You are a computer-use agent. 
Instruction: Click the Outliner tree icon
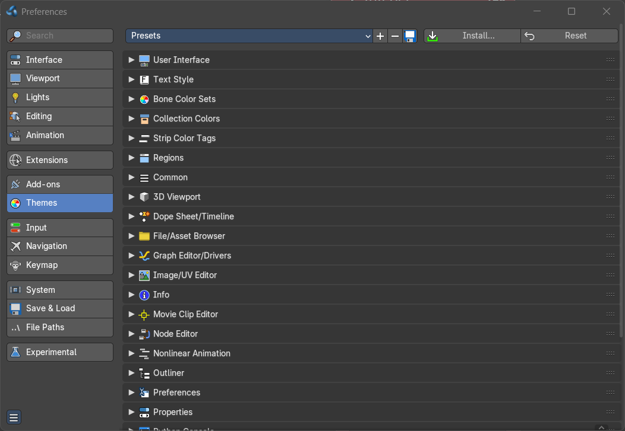pyautogui.click(x=144, y=373)
